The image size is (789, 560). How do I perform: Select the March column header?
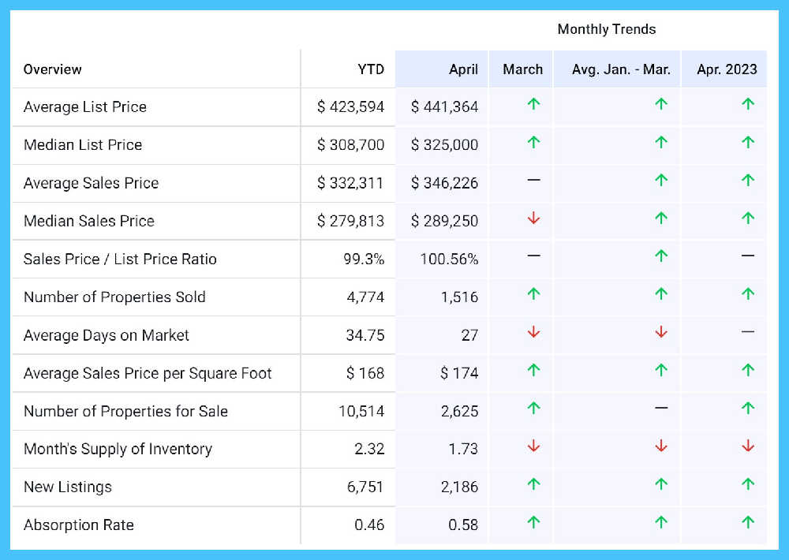522,69
